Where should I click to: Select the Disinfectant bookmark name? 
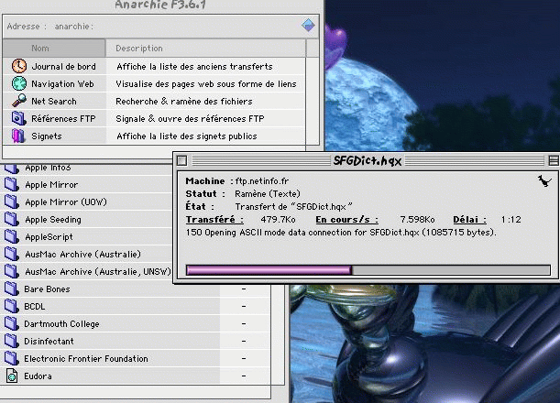(x=49, y=342)
